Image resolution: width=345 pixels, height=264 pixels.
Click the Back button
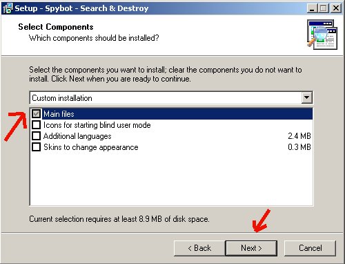(199, 248)
